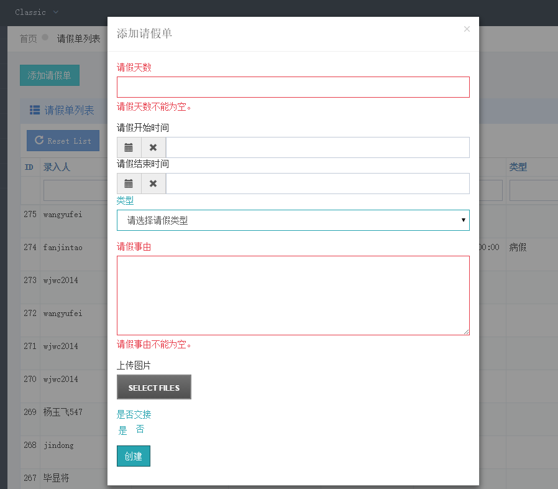Click the list icon beside 请假单列表 header
This screenshot has height=489, width=558.
pyautogui.click(x=35, y=111)
